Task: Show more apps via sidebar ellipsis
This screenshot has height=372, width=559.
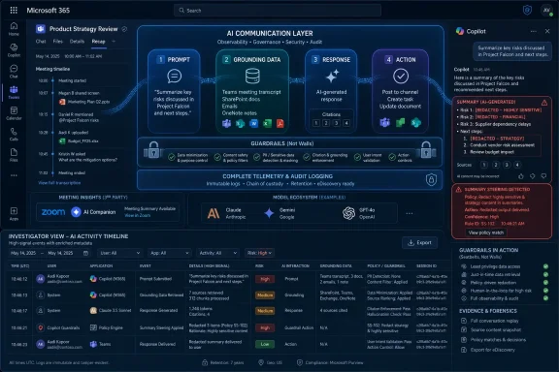Action: point(14,175)
